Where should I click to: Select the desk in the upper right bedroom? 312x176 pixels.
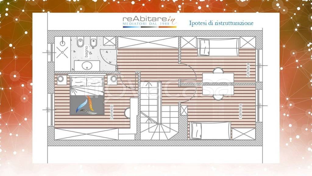point(218,77)
